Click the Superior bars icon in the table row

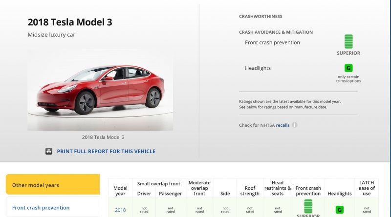308,205
